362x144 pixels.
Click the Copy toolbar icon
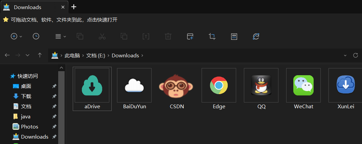tap(80, 36)
